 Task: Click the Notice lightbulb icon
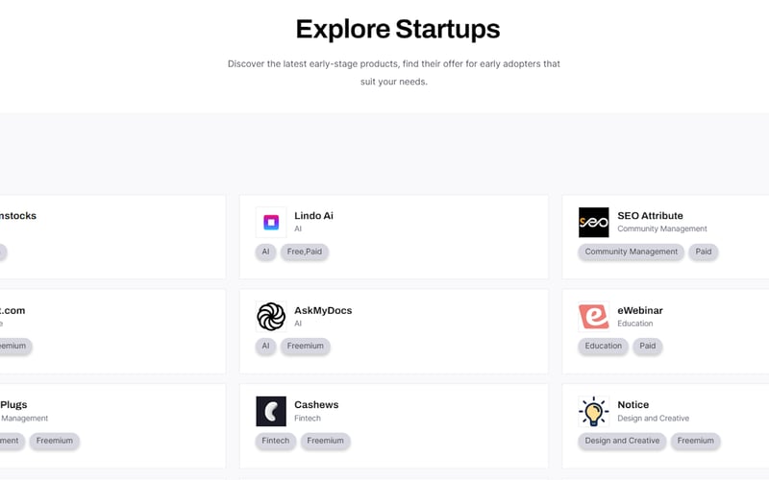[593, 412]
